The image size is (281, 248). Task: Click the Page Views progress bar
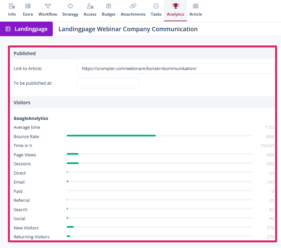pos(159,154)
